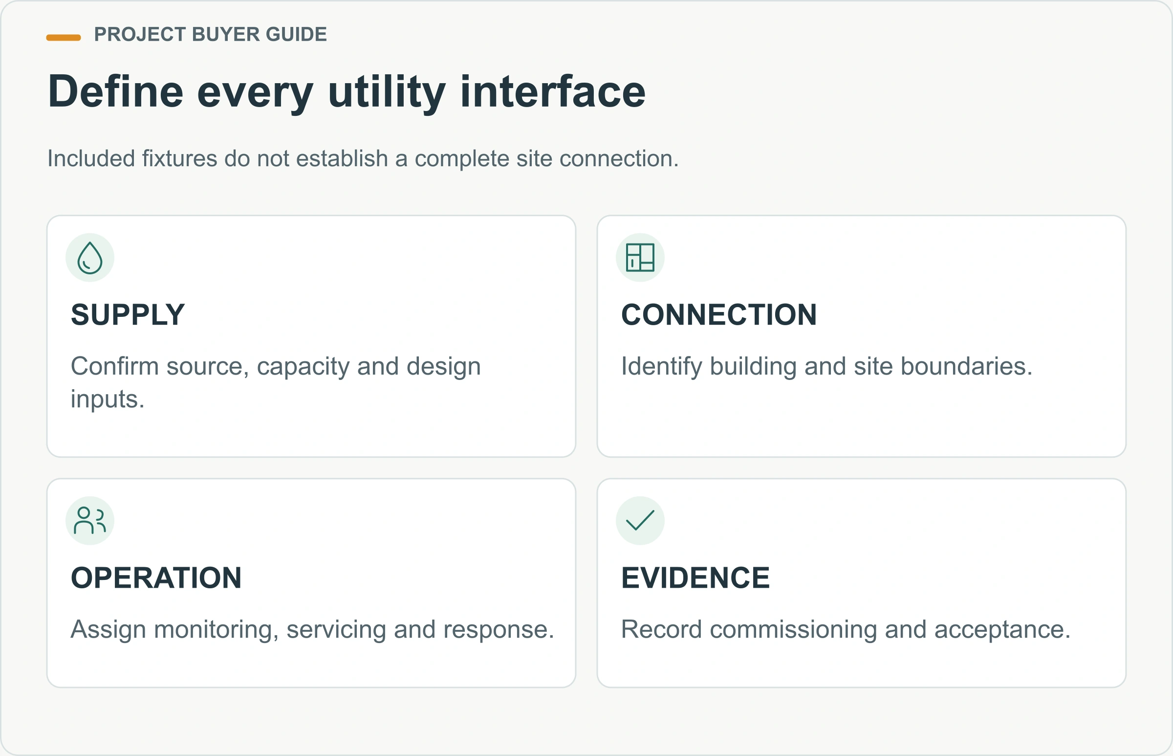The width and height of the screenshot is (1173, 756).
Task: Click the subtitle about included fixtures
Action: (x=363, y=159)
